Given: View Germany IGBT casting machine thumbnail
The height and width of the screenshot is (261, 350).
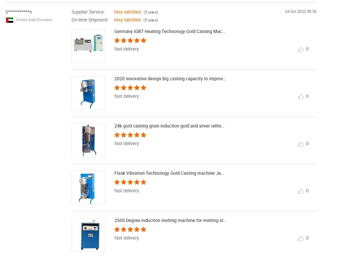Looking at the screenshot, I should (88, 46).
